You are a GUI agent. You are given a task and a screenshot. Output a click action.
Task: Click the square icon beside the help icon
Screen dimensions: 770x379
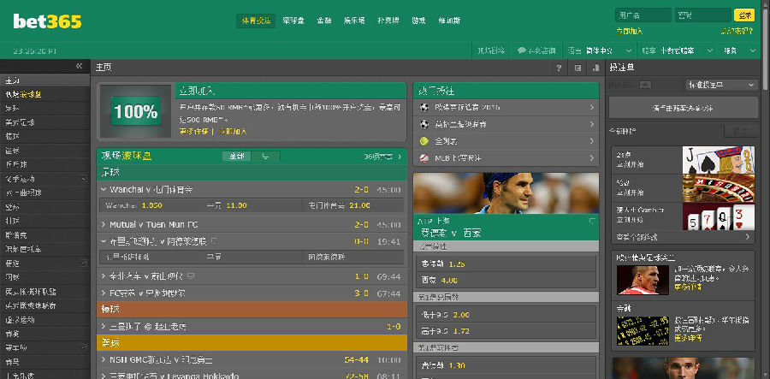pos(577,68)
